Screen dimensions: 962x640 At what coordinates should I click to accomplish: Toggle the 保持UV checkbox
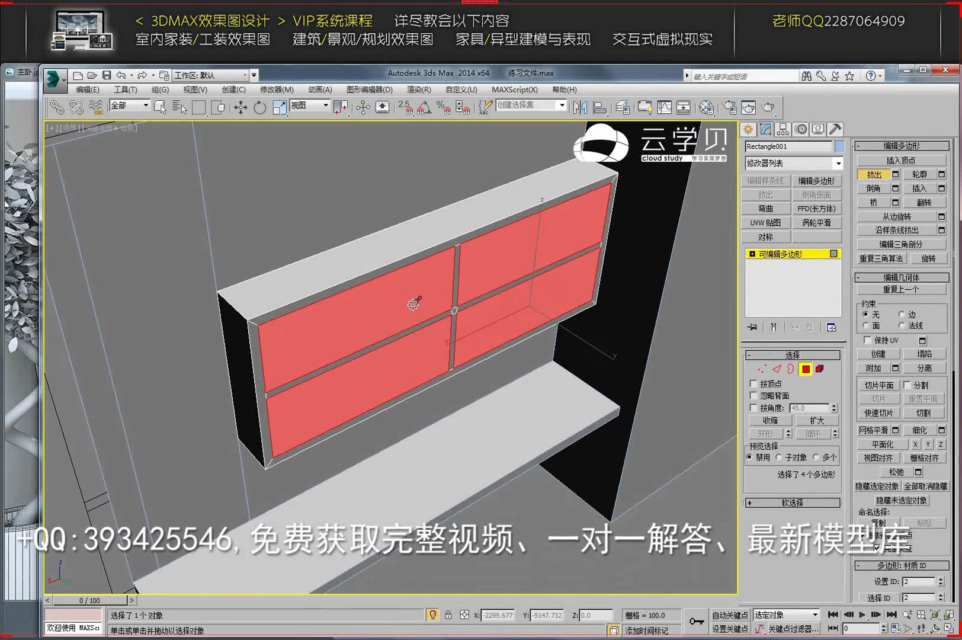[x=868, y=340]
